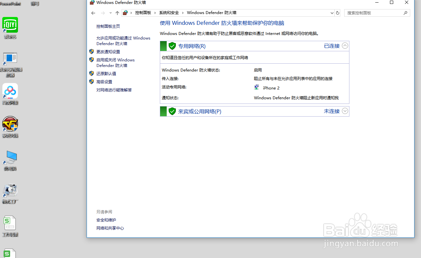Viewport: 421px width, 258px height.
Task: Collapse the 专用网络(R) section
Action: (345, 46)
